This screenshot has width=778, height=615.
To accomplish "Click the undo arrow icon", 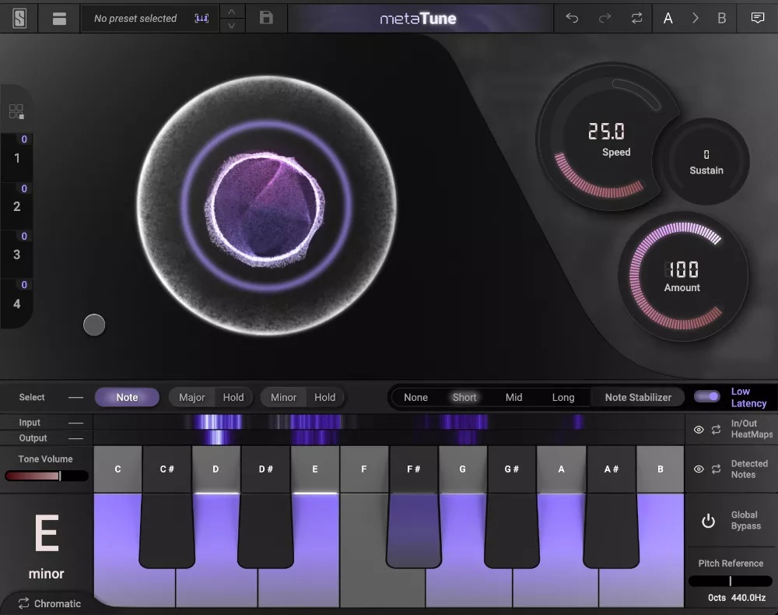I will 572,18.
